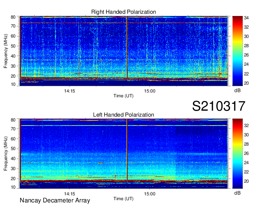
Task: Click the 14:15 tick label under top plot
Action: (x=70, y=91)
